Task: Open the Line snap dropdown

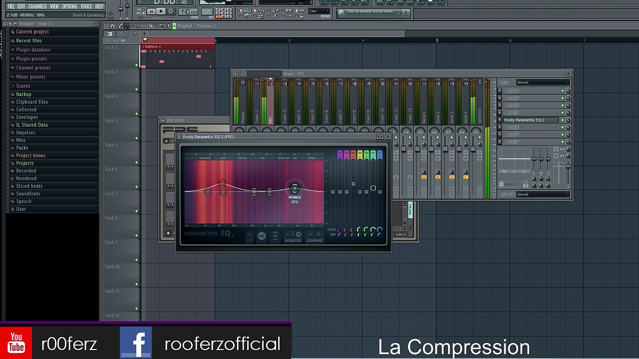Action: (319, 11)
